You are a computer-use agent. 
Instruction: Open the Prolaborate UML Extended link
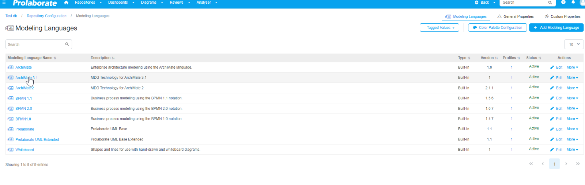[x=37, y=140]
